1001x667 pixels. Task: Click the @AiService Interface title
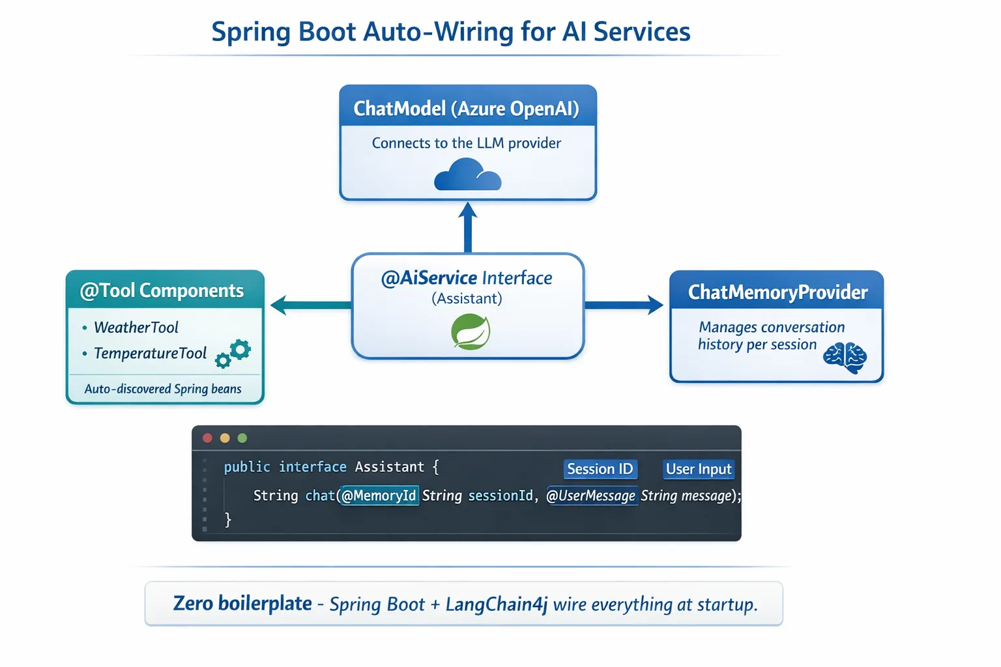click(x=467, y=278)
